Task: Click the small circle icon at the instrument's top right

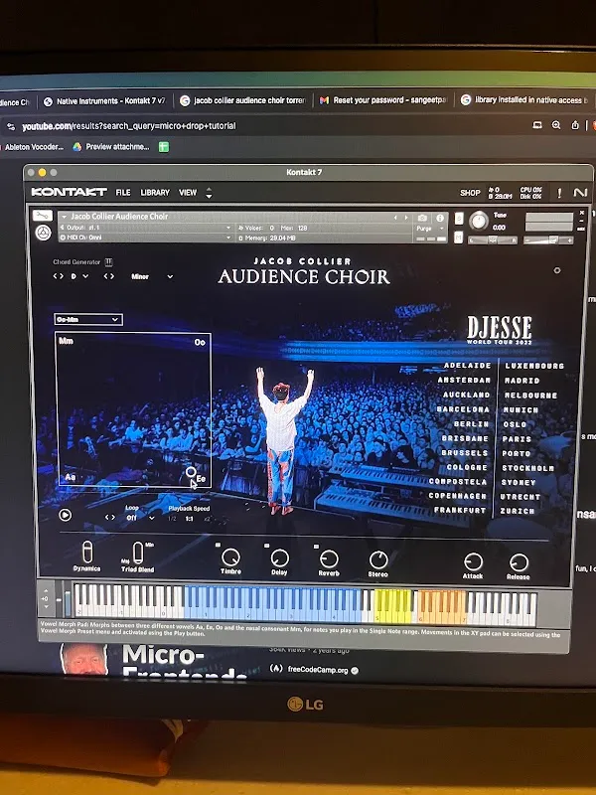Action: 557,270
